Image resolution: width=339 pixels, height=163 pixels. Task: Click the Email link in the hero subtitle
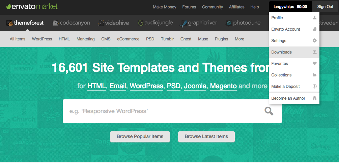coord(118,86)
